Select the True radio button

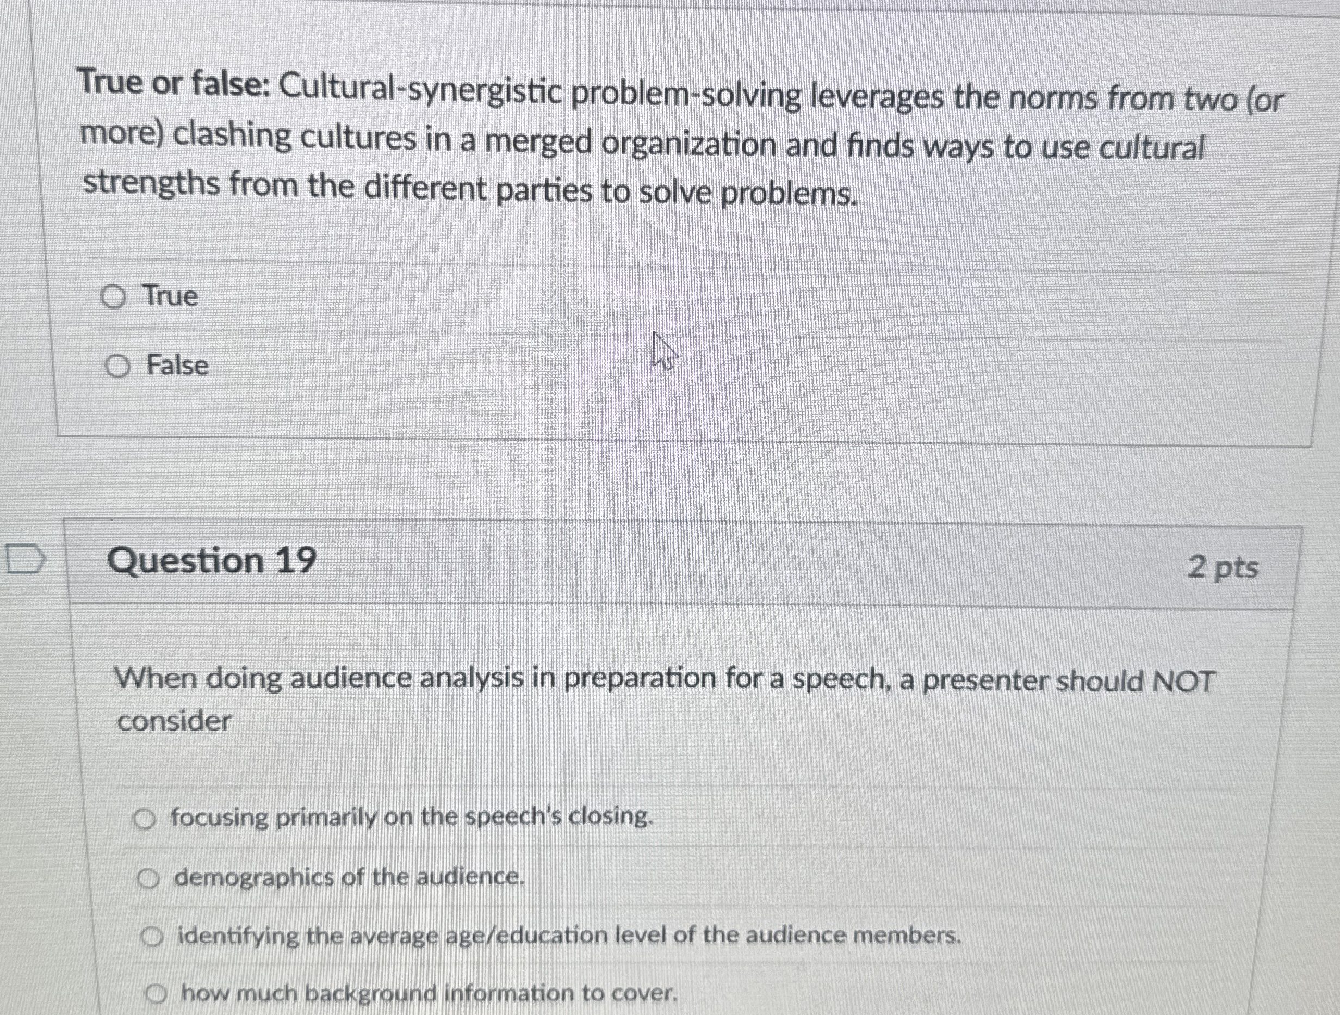click(117, 296)
